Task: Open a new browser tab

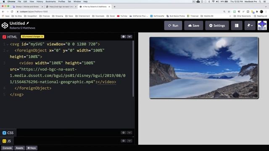Action: coord(114,7)
